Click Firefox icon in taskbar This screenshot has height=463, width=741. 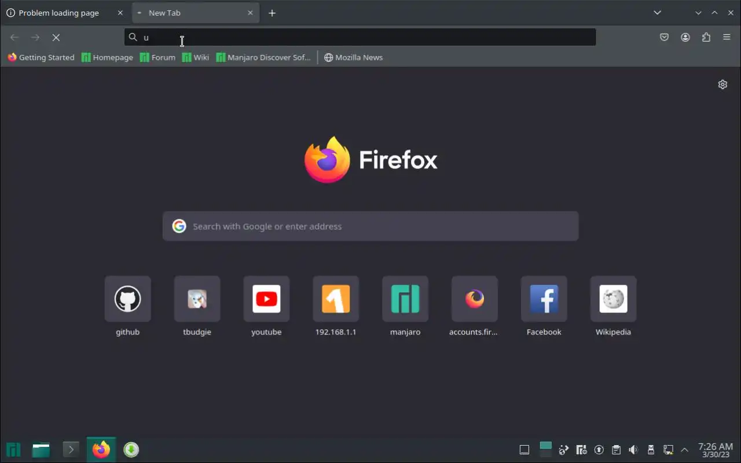pyautogui.click(x=101, y=450)
